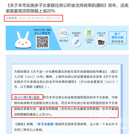Click the 入学信息查询 label

coord(89,41)
